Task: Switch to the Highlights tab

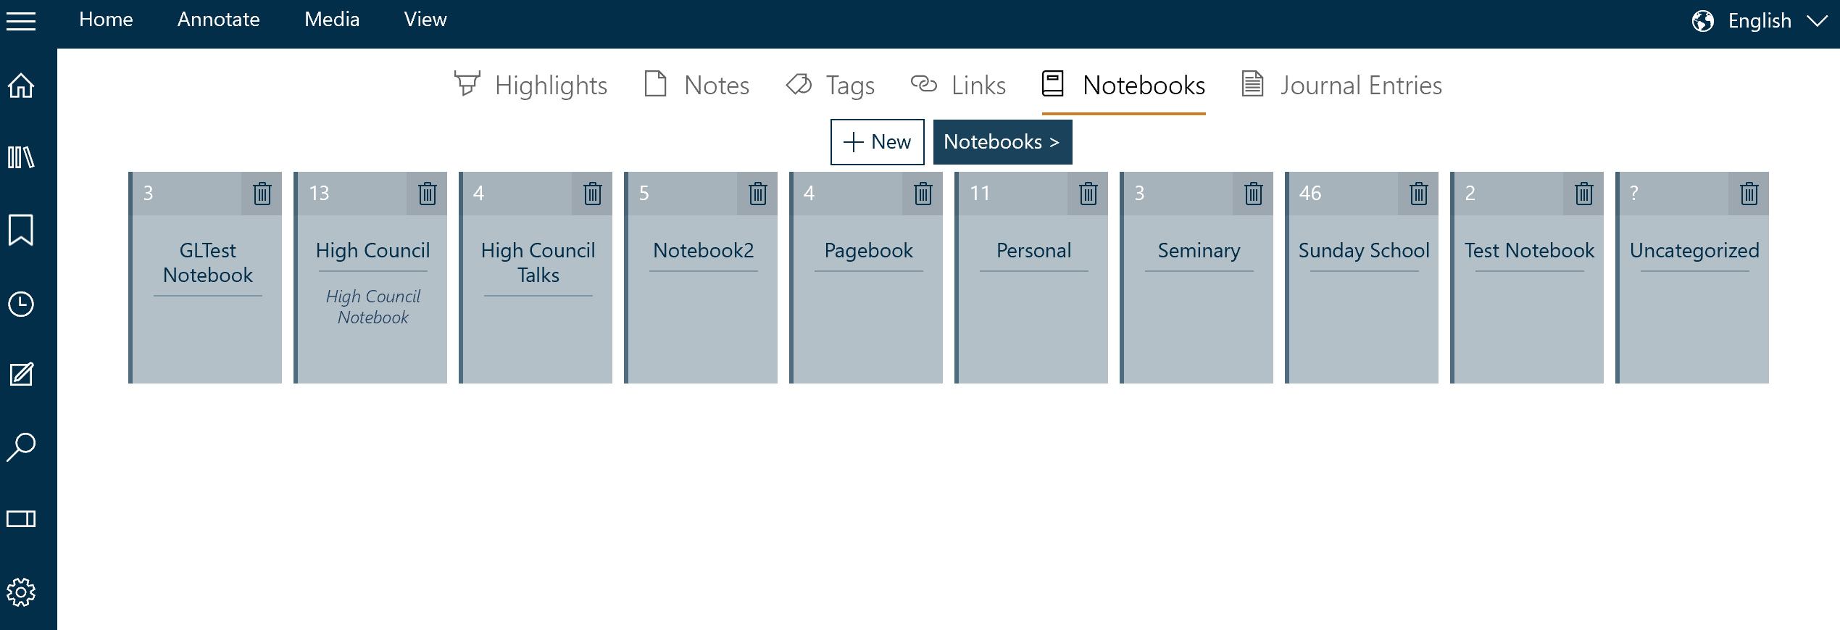Action: pos(530,85)
